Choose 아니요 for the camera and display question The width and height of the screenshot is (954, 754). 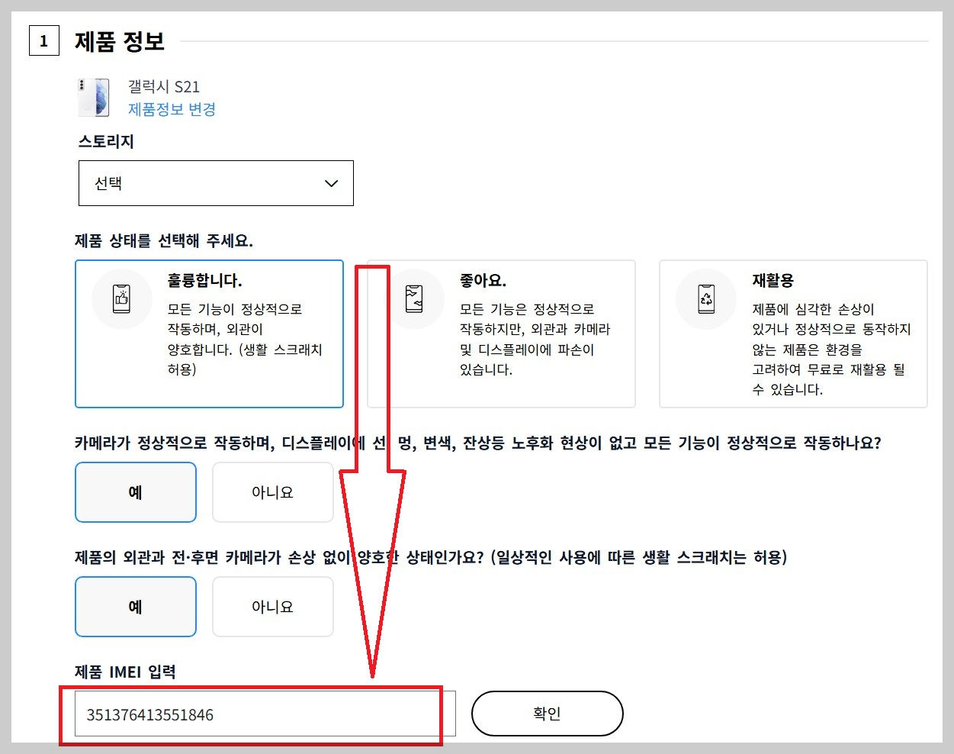point(272,492)
